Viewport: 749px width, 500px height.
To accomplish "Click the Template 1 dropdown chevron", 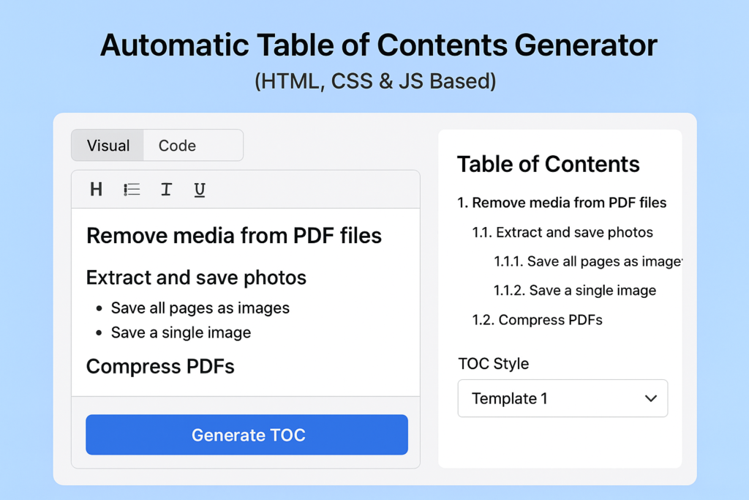I will [x=650, y=398].
